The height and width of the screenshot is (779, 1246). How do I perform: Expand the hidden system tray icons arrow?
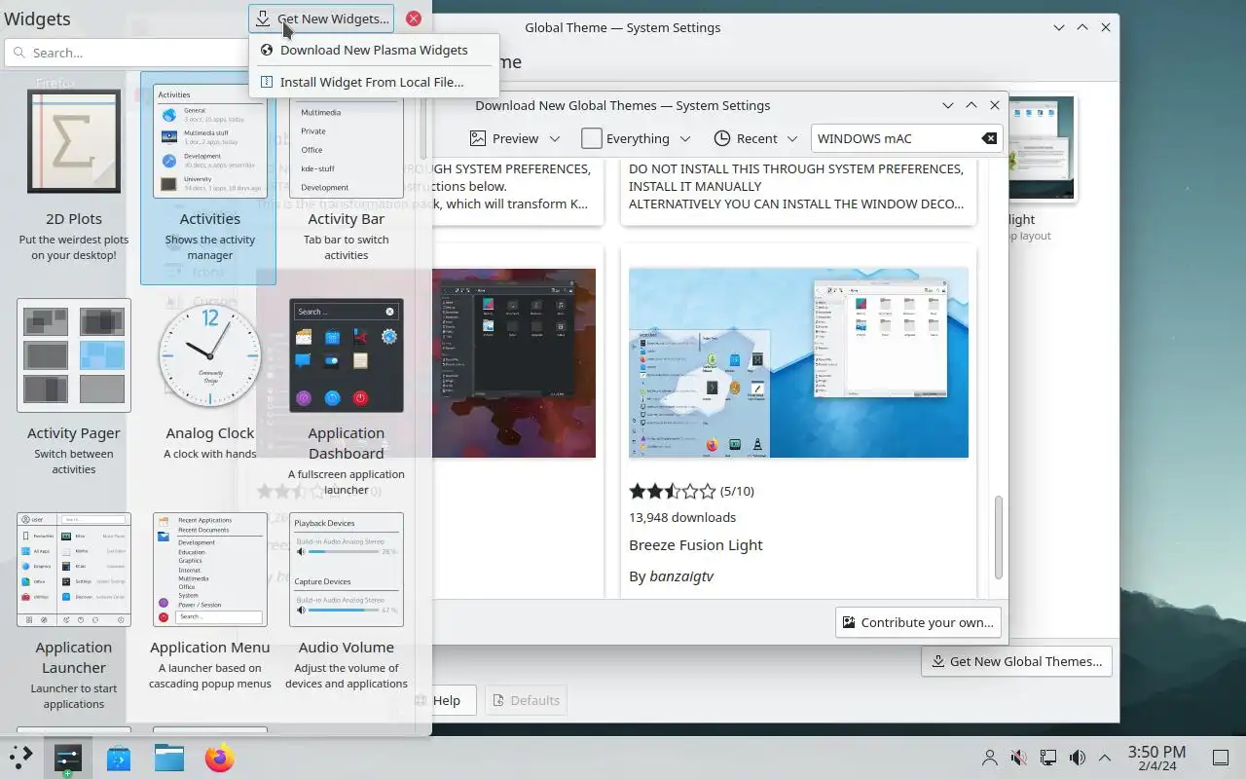[1105, 758]
